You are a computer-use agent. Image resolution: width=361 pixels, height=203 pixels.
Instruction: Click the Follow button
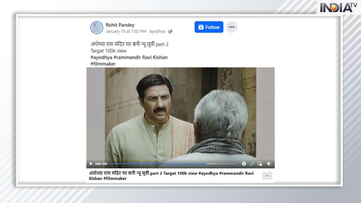[209, 27]
